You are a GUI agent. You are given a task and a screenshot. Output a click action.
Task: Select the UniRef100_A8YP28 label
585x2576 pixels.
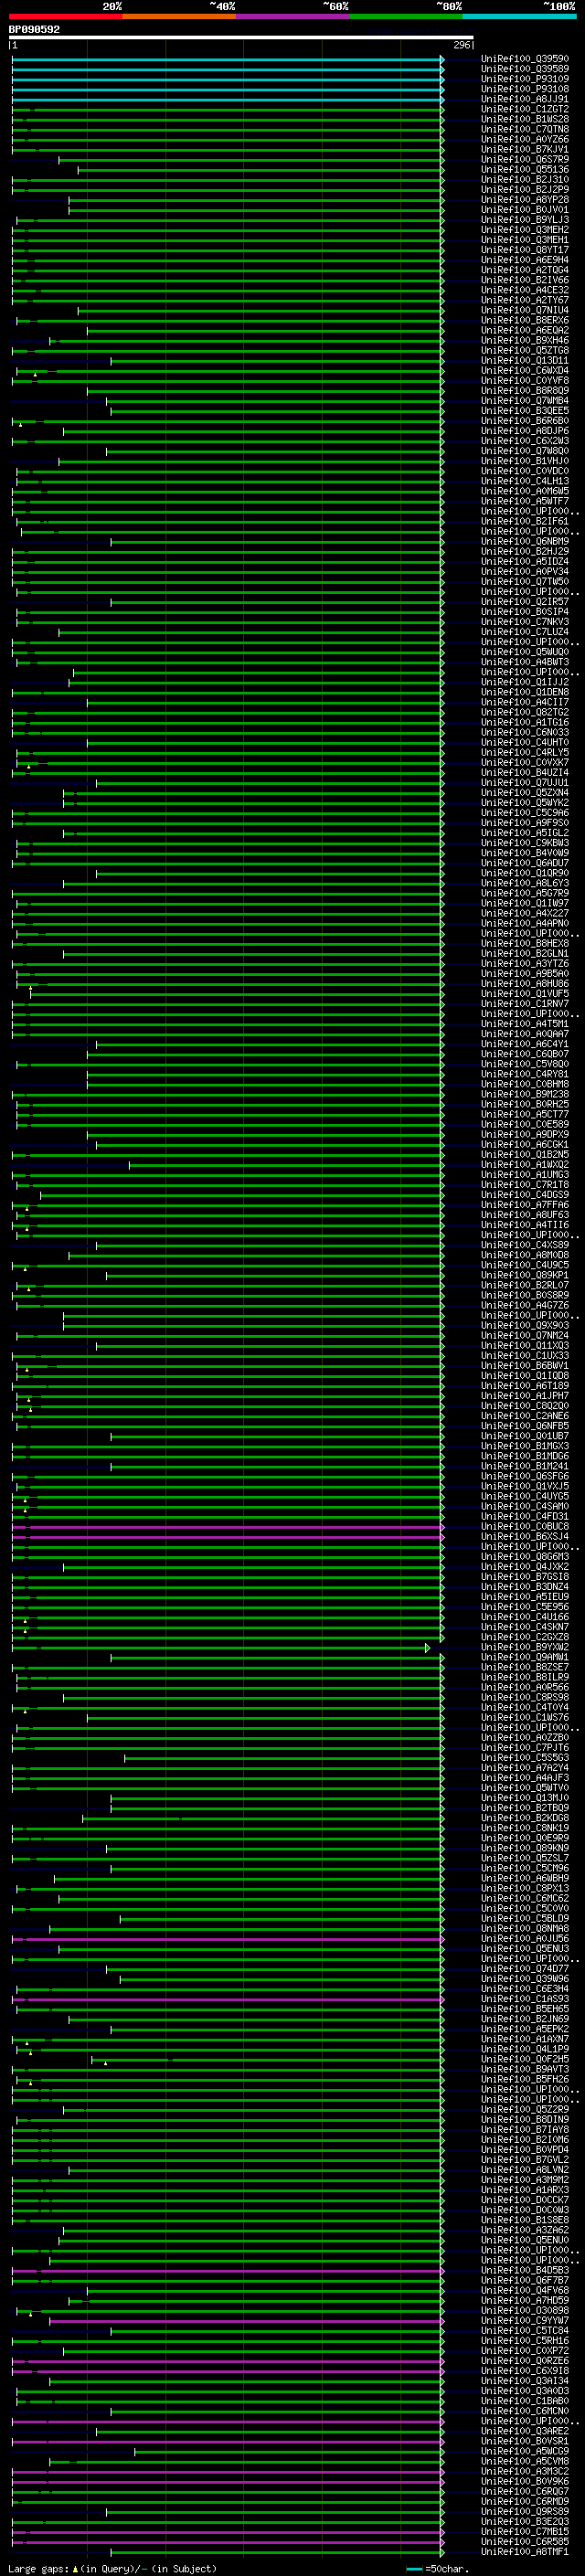525,199
